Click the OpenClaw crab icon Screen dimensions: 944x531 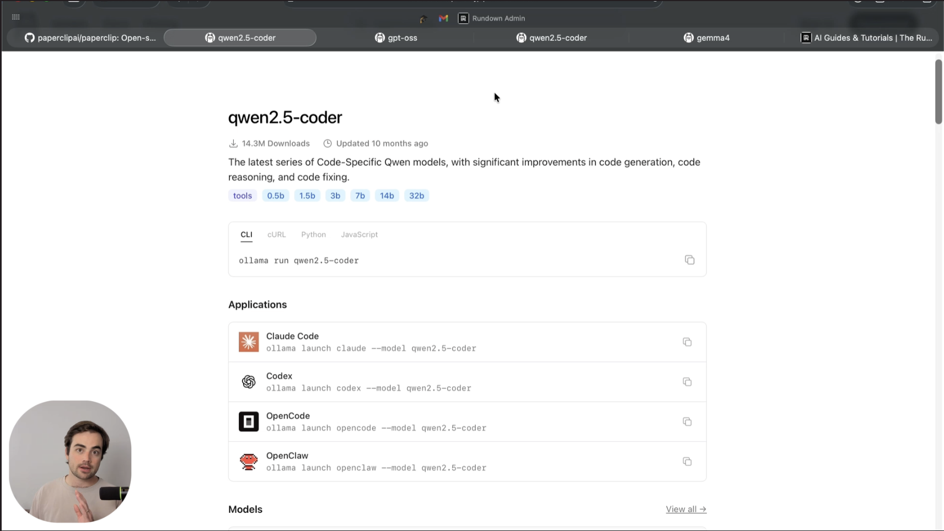249,461
